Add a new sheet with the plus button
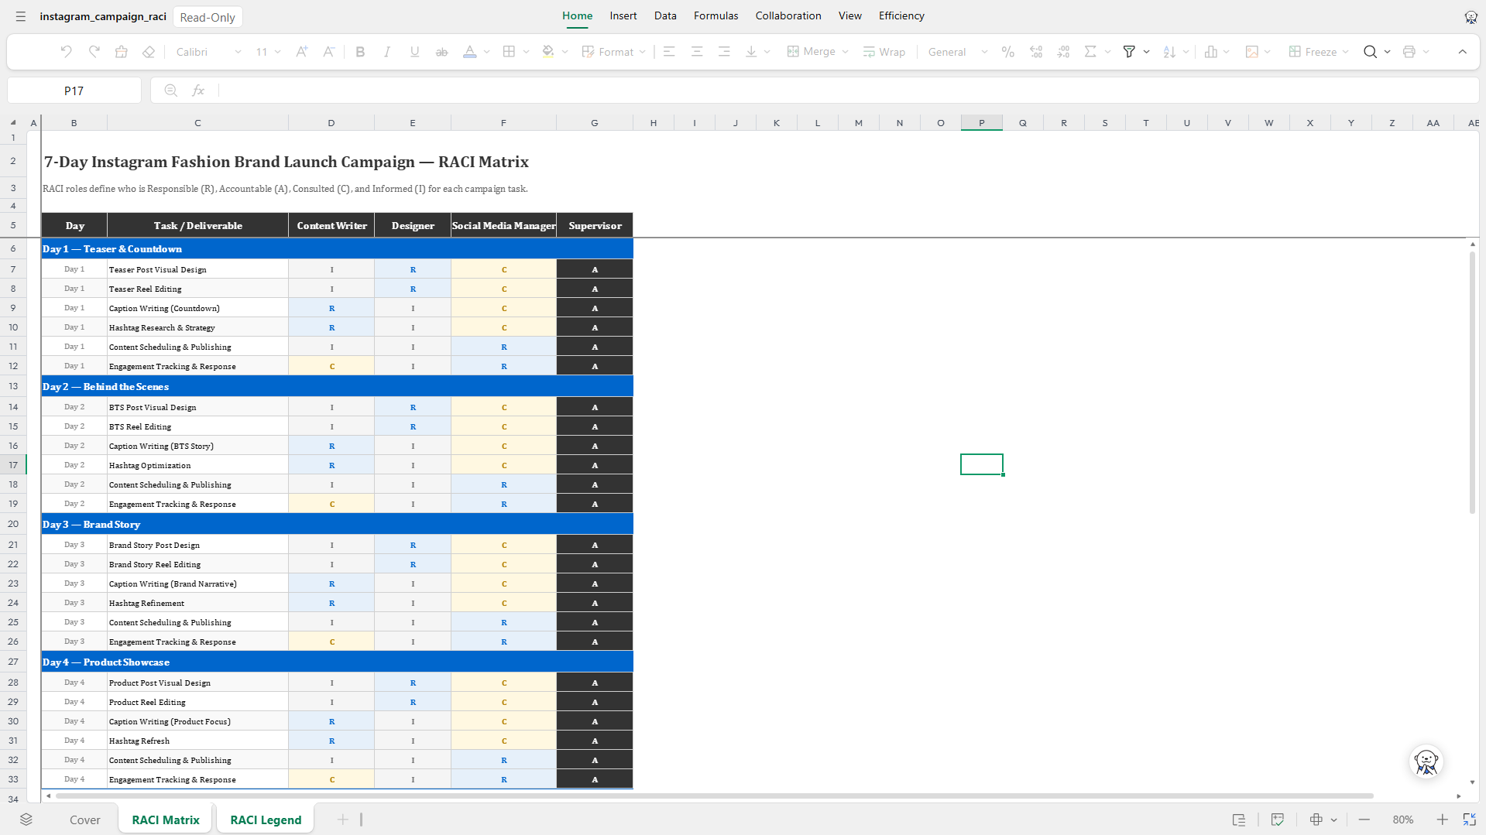The image size is (1486, 835). click(x=342, y=820)
